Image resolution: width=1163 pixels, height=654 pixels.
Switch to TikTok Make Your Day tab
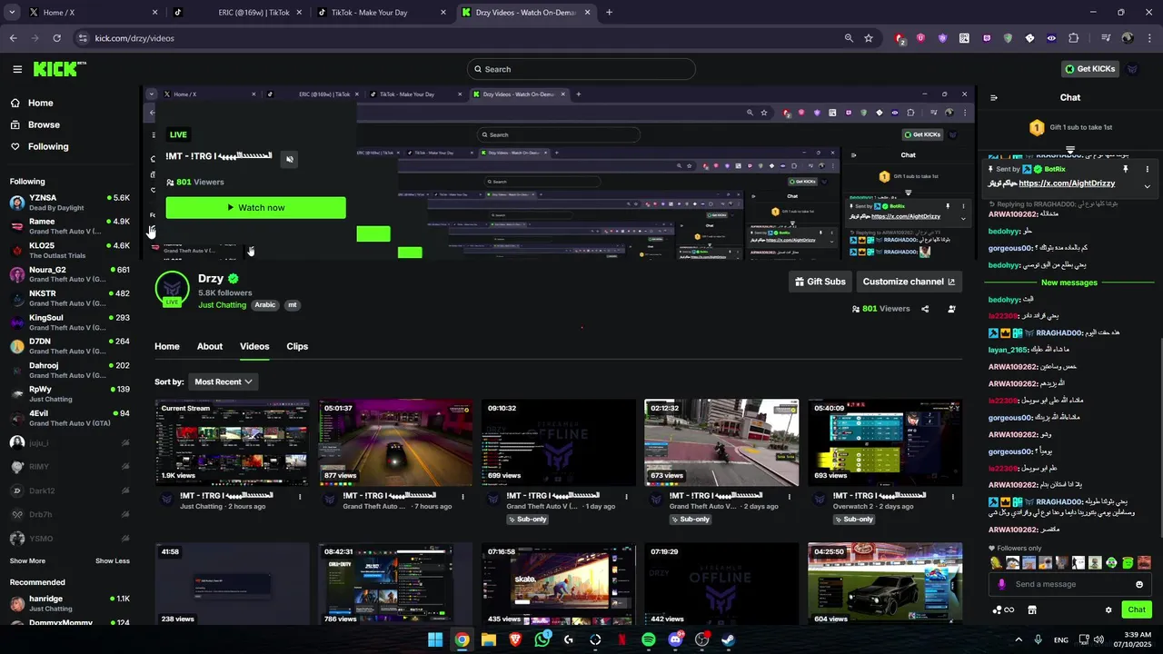(382, 13)
